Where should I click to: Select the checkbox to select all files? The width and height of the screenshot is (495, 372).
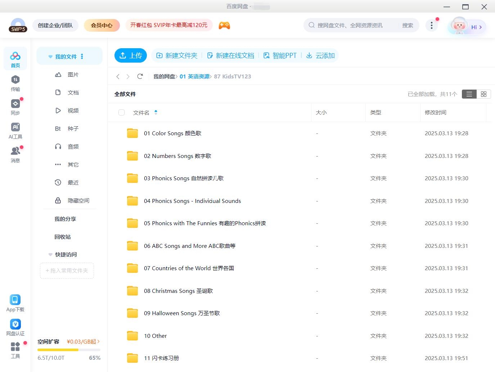coord(121,112)
